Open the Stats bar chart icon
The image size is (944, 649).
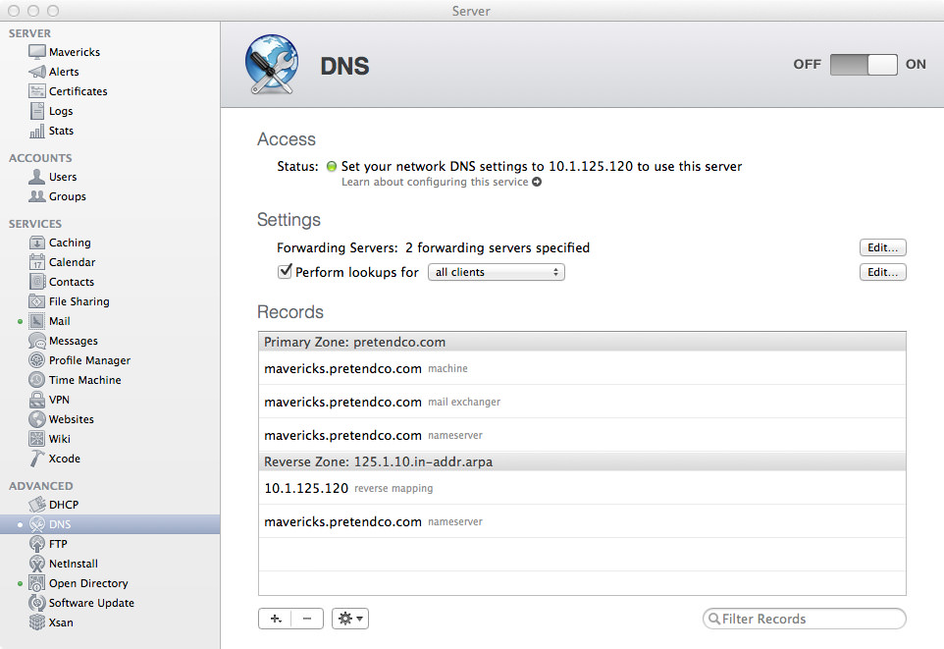click(x=36, y=131)
